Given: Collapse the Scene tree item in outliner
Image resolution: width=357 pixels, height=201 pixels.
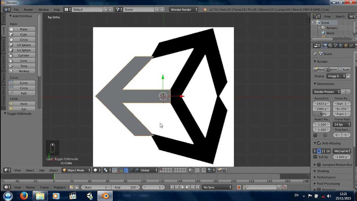Looking at the screenshot, I should point(313,23).
